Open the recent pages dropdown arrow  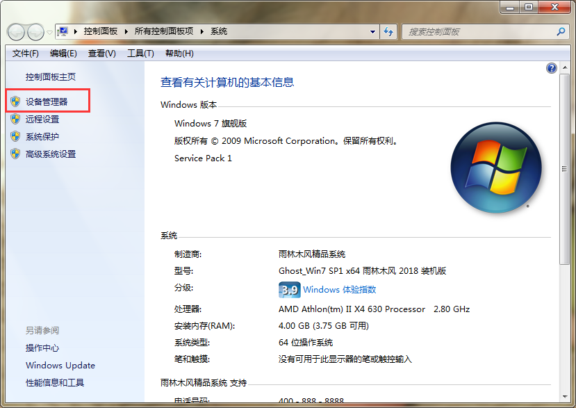(x=49, y=33)
